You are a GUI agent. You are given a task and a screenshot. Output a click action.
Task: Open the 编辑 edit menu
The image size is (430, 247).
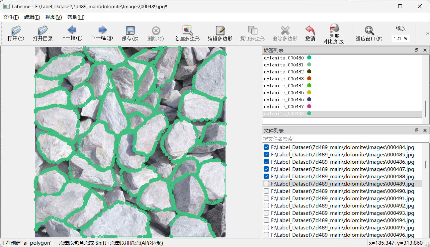coord(32,17)
